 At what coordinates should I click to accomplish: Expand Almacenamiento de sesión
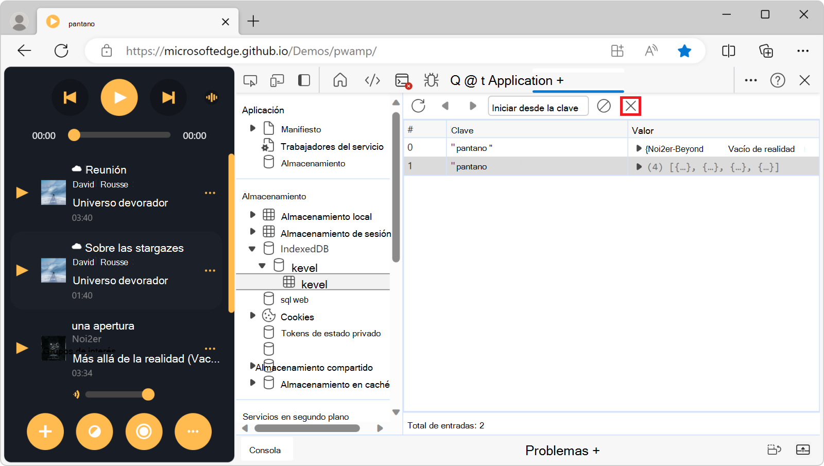[252, 232]
